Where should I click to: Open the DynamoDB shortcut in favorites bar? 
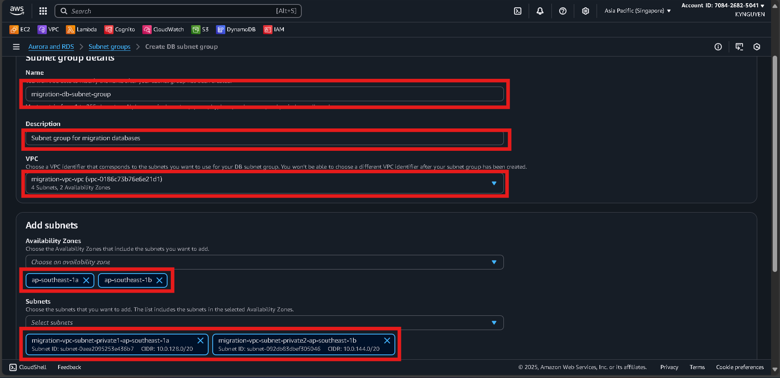(236, 29)
